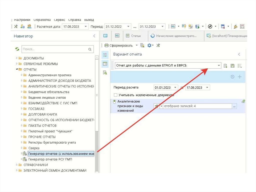Click the ellipsis button beside 'отобрано записей: 4'
The width and height of the screenshot is (256, 192).
pyautogui.click(x=234, y=106)
